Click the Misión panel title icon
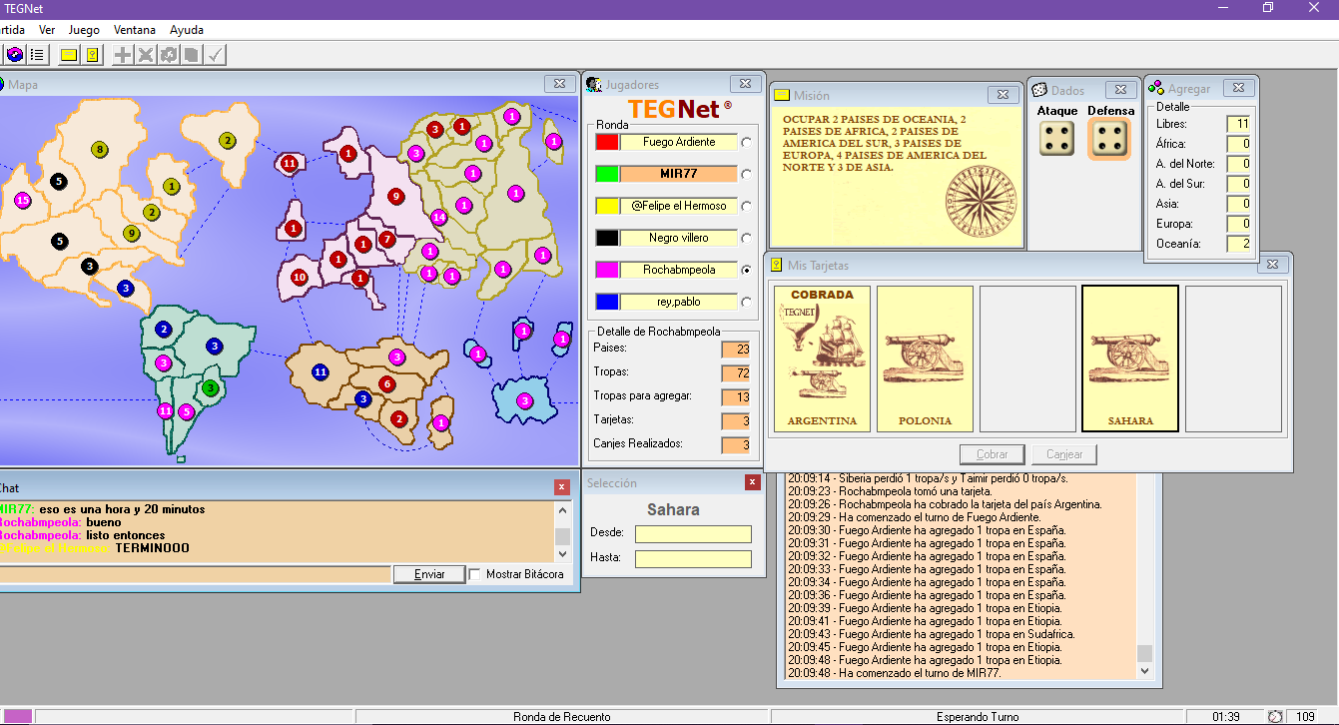Image resolution: width=1339 pixels, height=725 pixels. point(780,95)
